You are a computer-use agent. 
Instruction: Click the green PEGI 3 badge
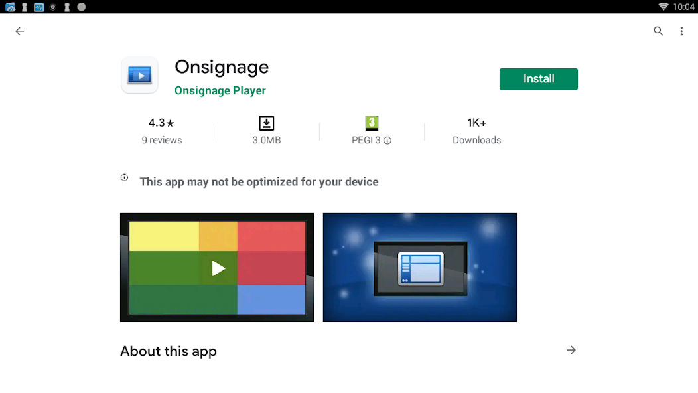(372, 123)
